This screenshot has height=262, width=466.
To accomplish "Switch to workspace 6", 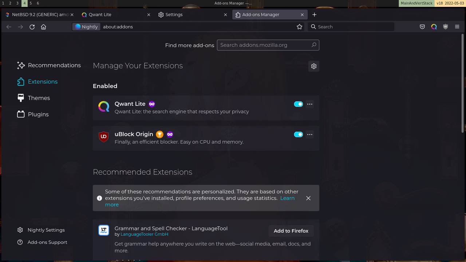I will coord(38,3).
